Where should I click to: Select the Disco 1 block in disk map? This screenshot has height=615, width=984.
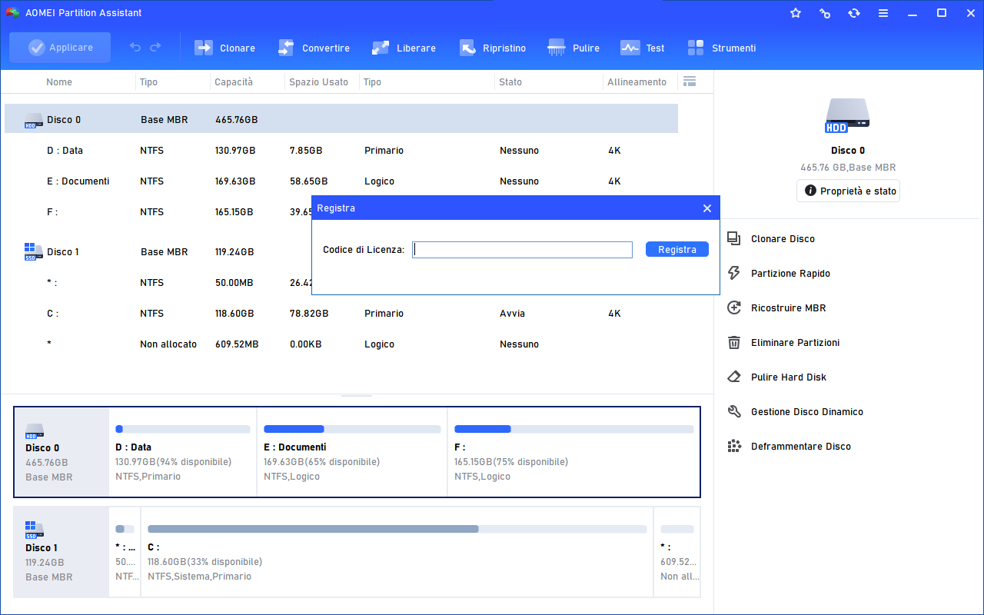click(61, 552)
